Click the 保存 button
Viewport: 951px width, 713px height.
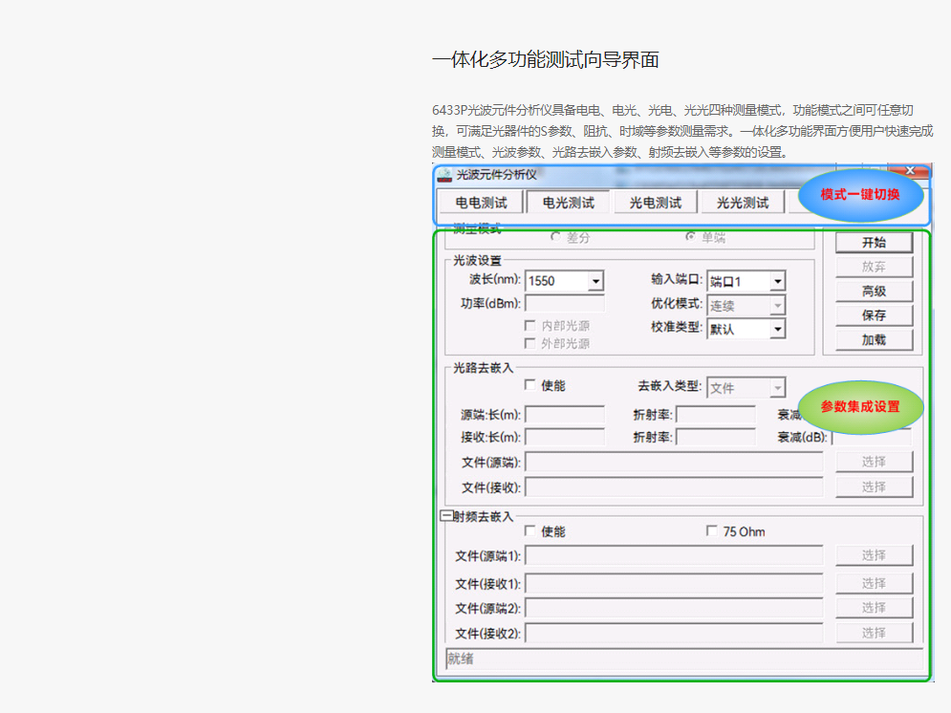click(874, 315)
